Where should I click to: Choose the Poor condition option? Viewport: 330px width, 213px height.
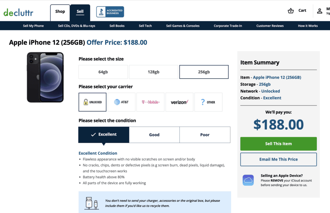click(205, 135)
